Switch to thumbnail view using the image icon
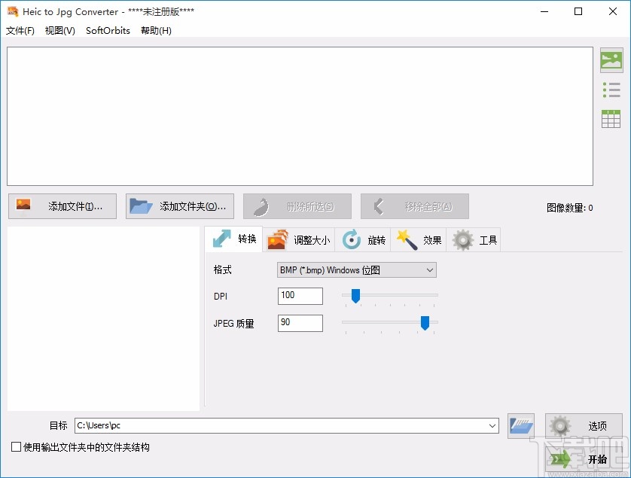The width and height of the screenshot is (631, 478). click(611, 60)
